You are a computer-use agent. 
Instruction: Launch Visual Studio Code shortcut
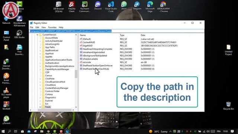[111, 7]
